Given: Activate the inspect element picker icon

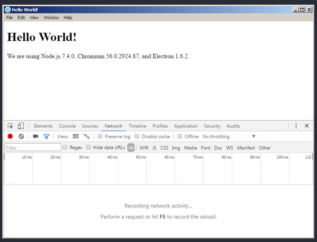Looking at the screenshot, I should 10,126.
